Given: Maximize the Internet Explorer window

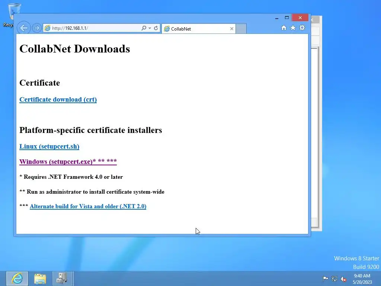Looking at the screenshot, I should coord(287,18).
